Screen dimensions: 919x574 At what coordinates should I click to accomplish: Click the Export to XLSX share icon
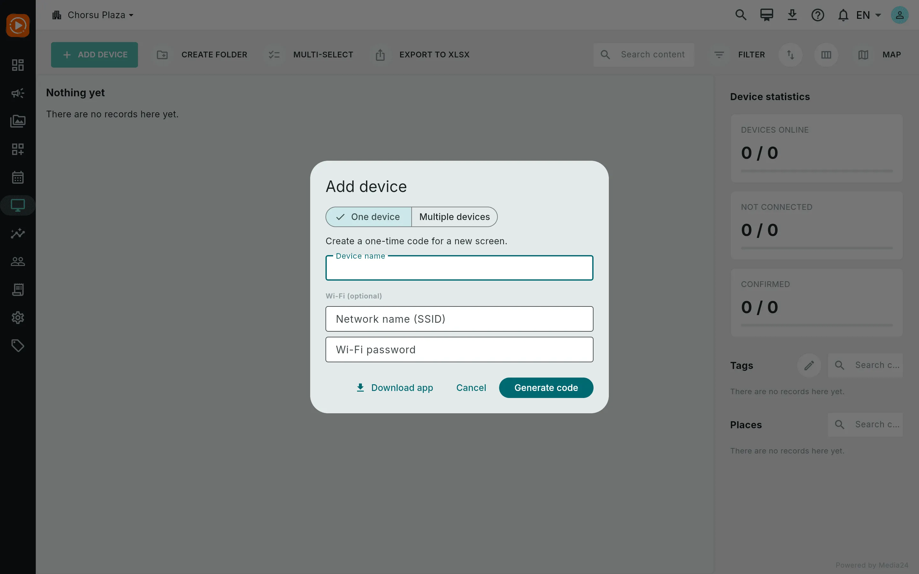[x=380, y=55]
